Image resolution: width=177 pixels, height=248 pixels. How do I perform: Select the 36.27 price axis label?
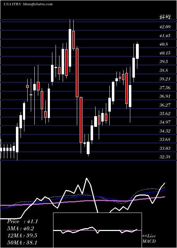165,105
